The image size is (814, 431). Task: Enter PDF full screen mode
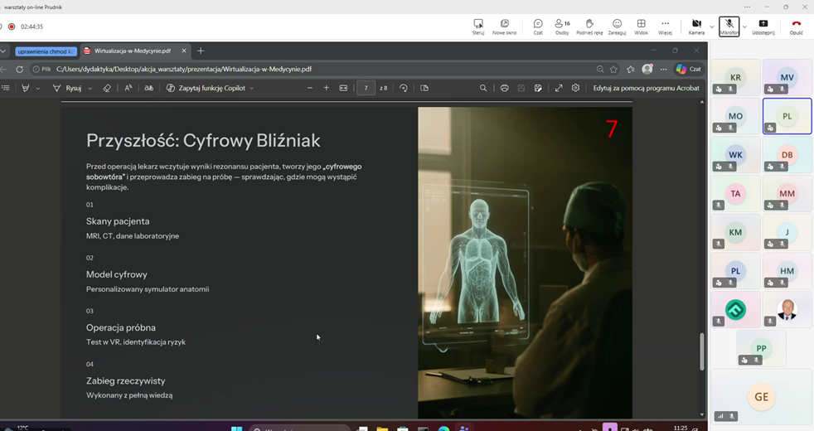tap(559, 88)
